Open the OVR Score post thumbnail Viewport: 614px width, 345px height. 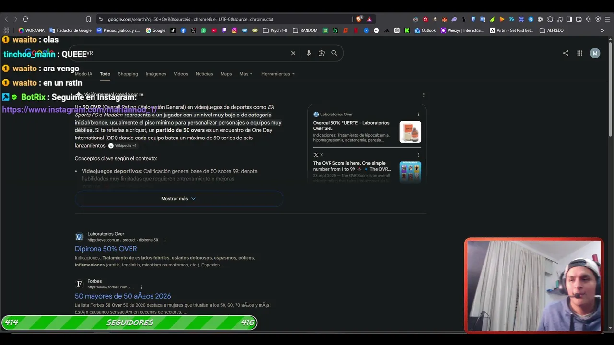410,172
